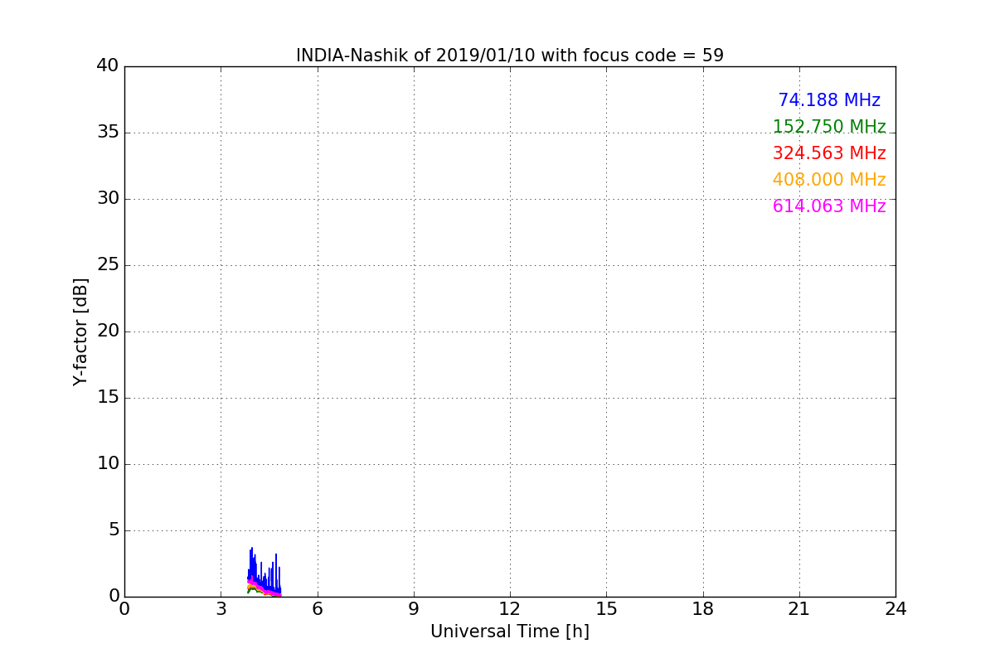Select the 21 tick on the time axis
Viewport: 995px width, 663px height.
799,608
